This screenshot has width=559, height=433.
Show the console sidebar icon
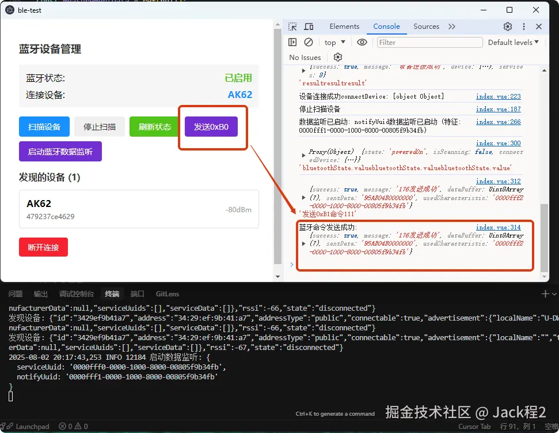click(x=292, y=42)
